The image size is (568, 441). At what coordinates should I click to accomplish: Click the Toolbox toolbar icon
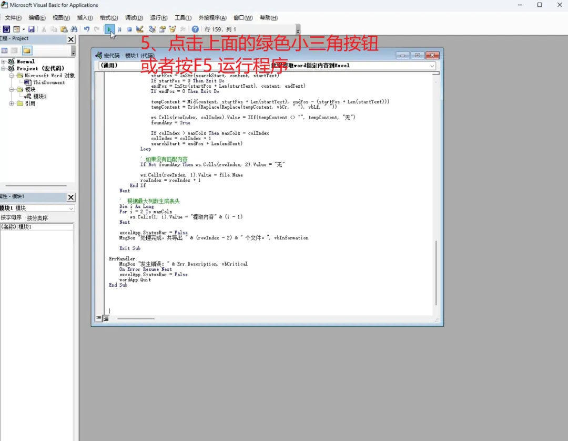182,29
